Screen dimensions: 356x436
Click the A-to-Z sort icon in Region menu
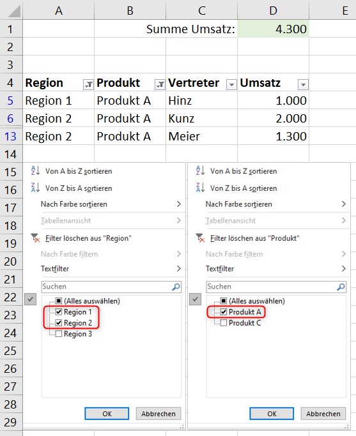click(x=36, y=170)
